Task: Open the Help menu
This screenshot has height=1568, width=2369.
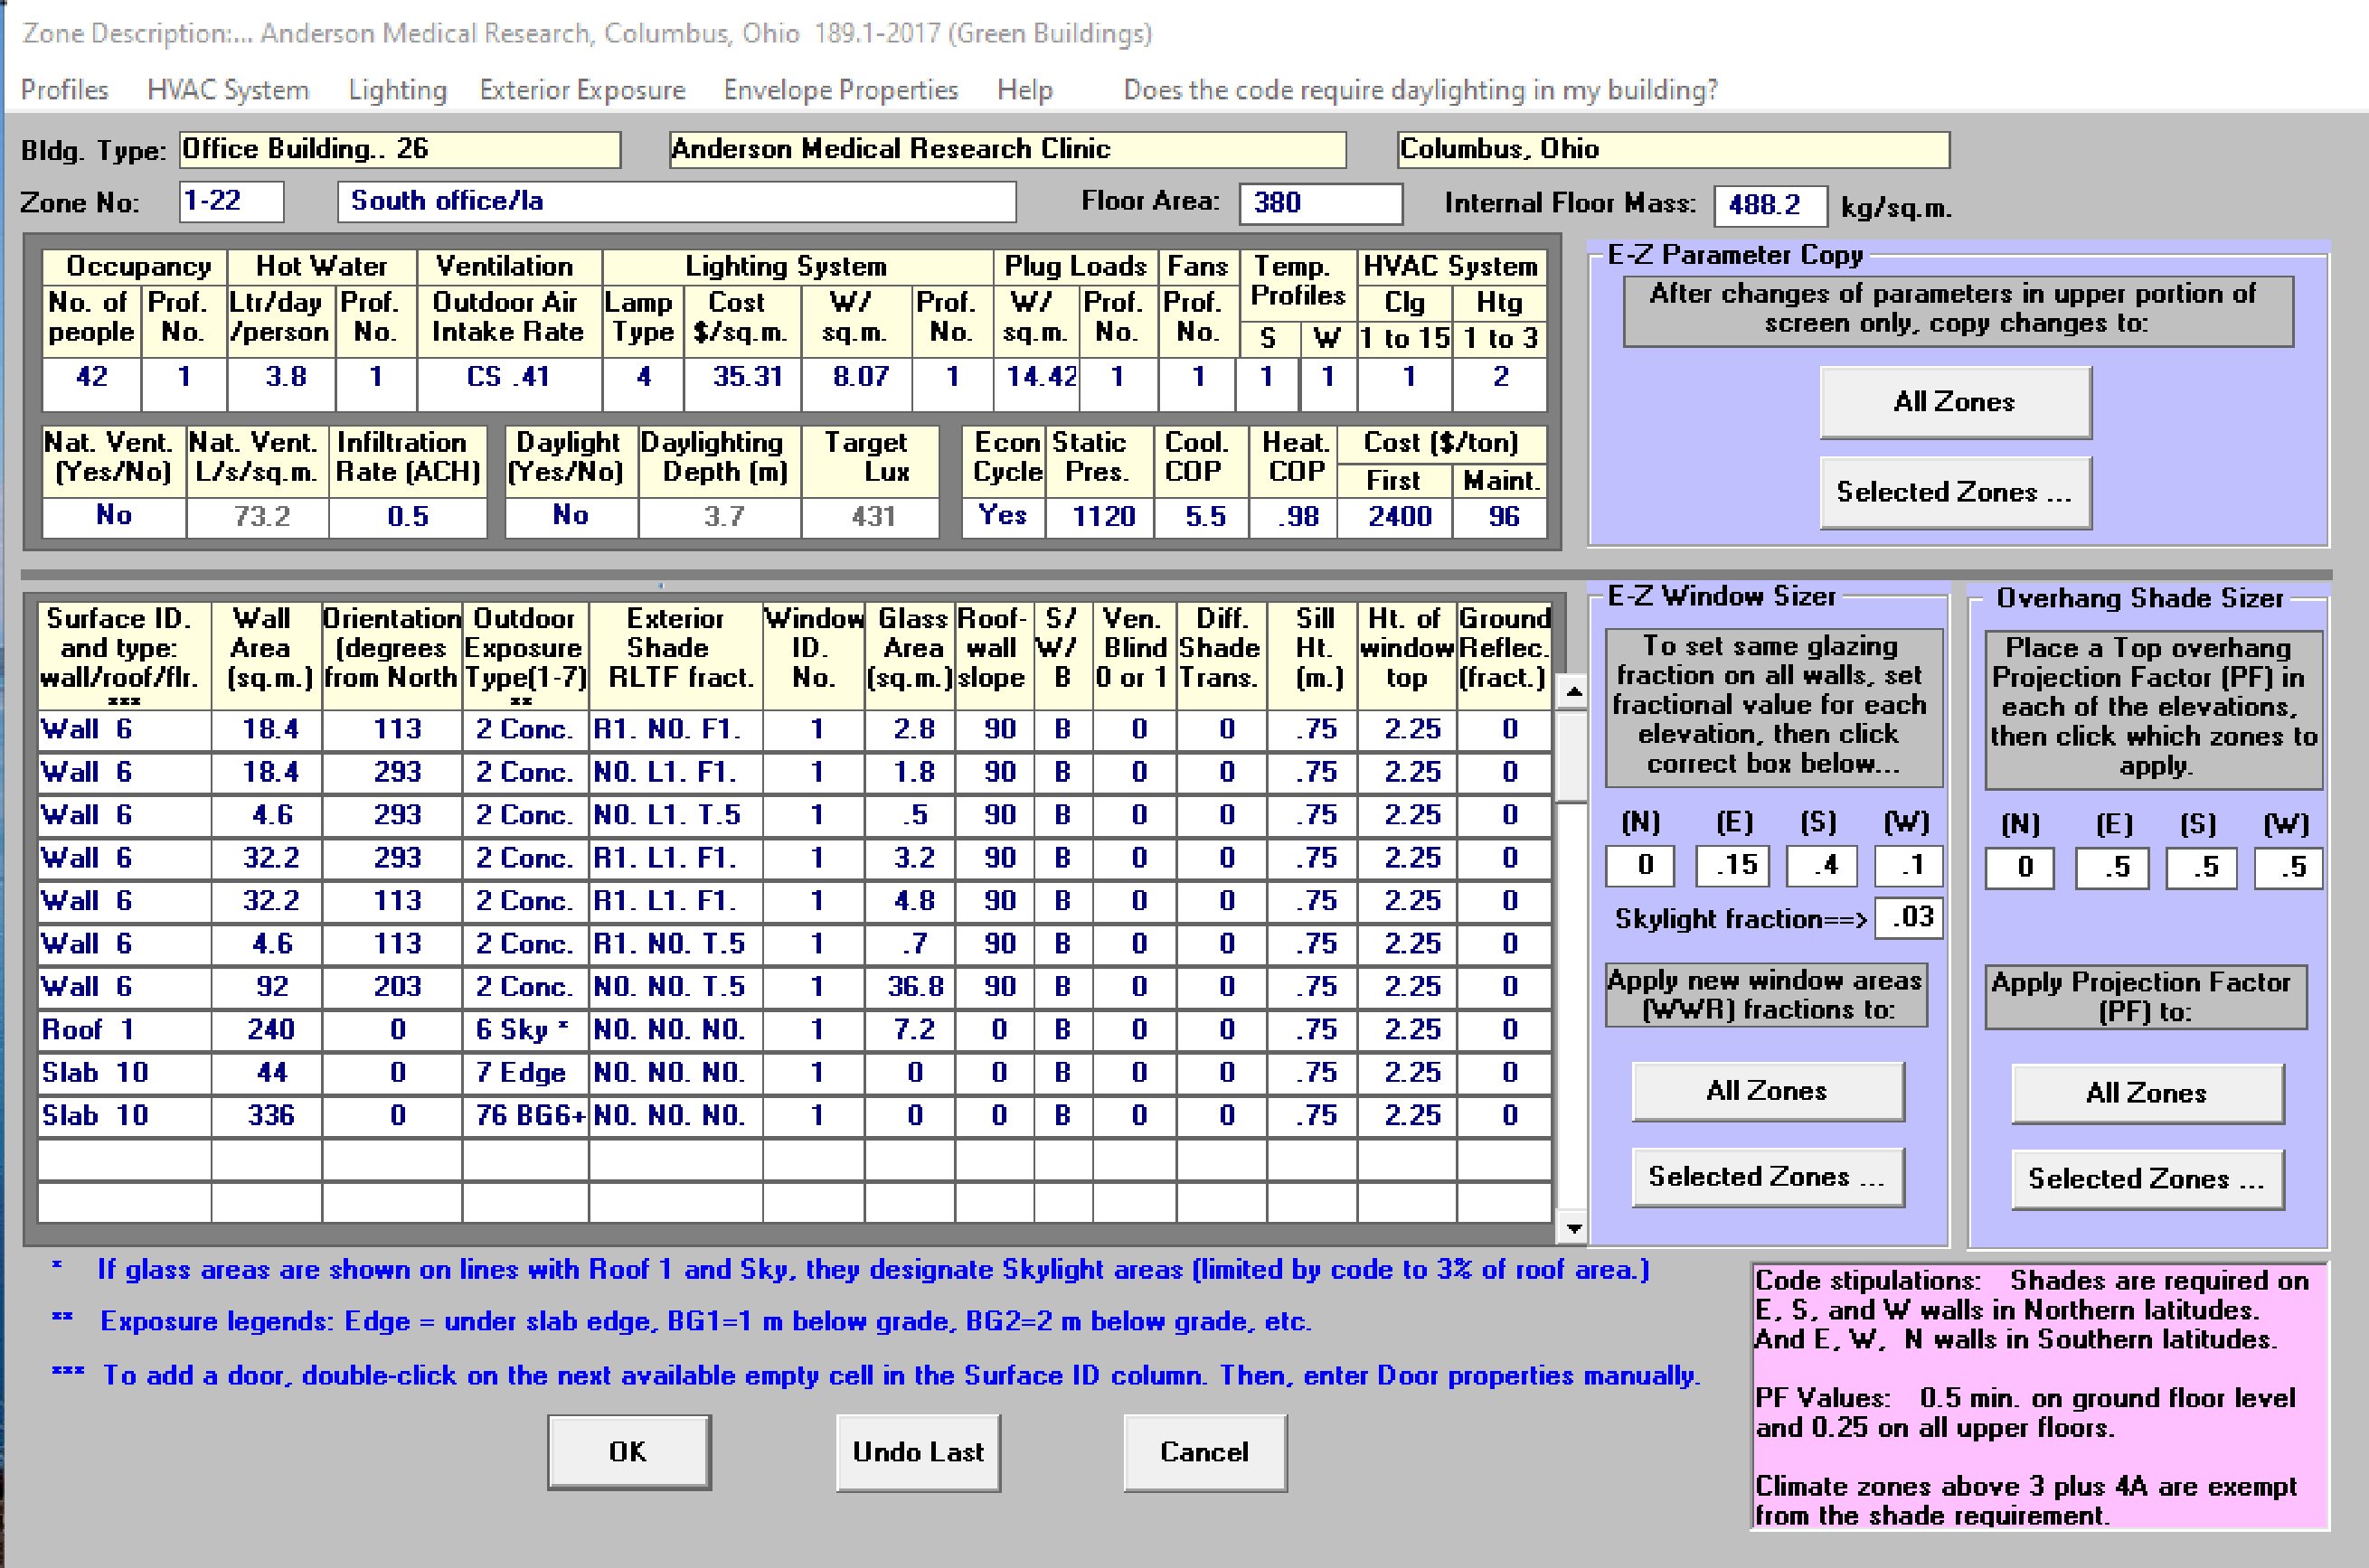Action: (x=1024, y=90)
